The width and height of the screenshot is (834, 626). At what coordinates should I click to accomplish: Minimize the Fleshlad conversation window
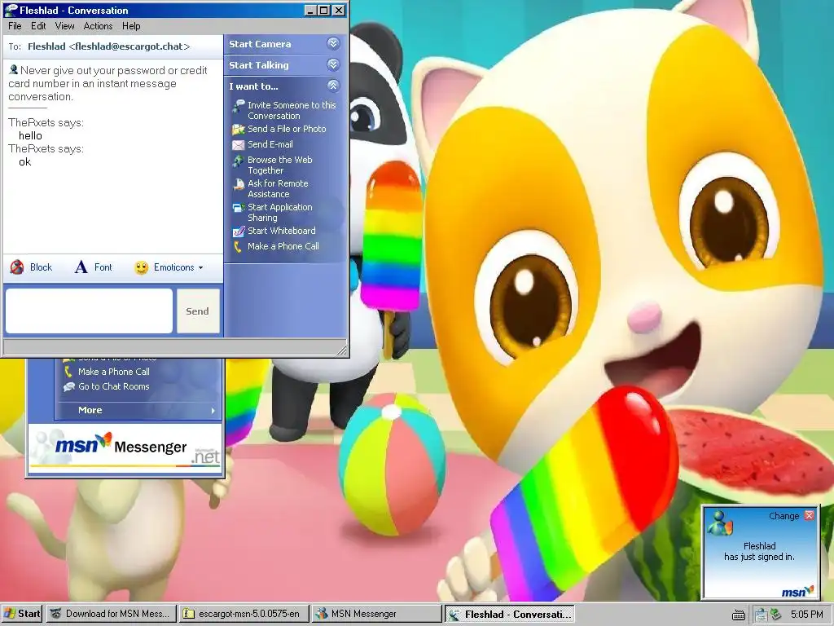point(311,10)
